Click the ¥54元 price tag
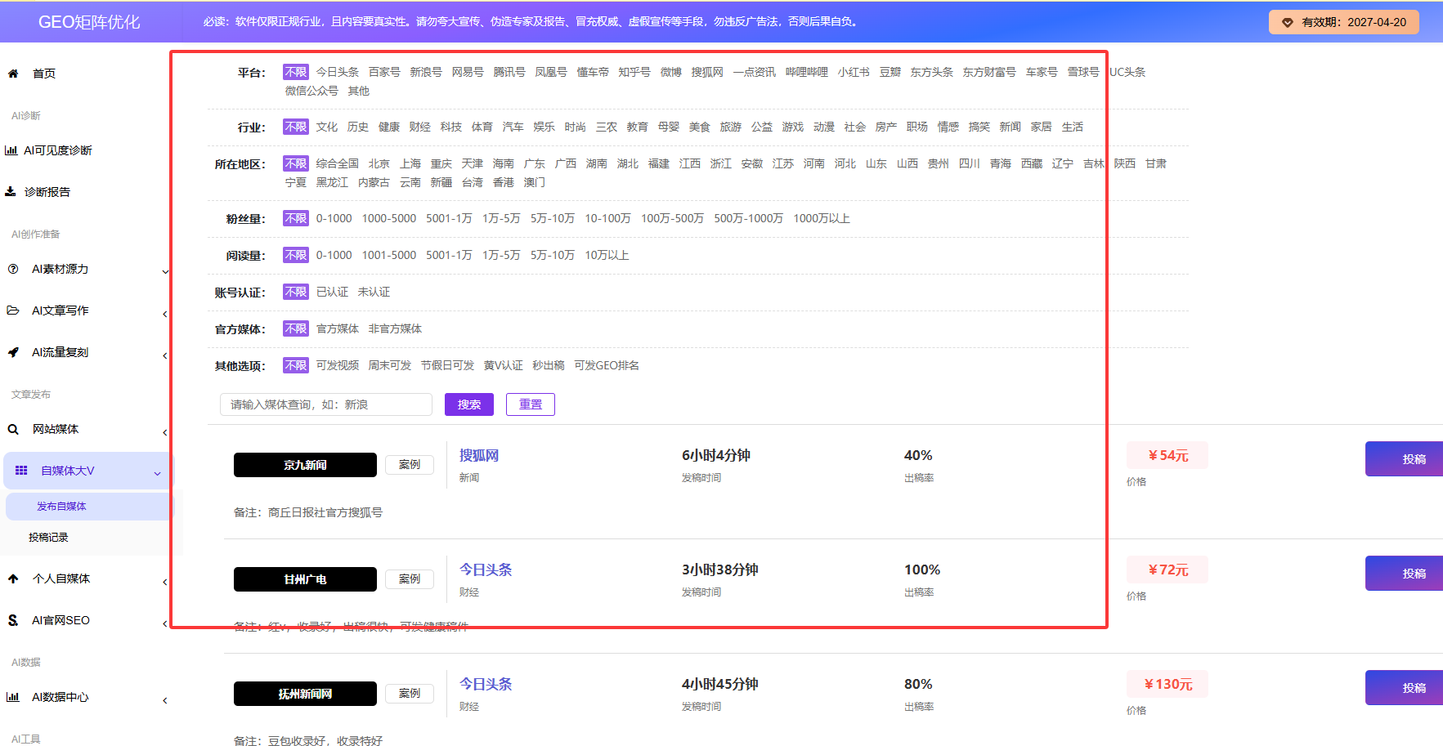 (x=1167, y=455)
